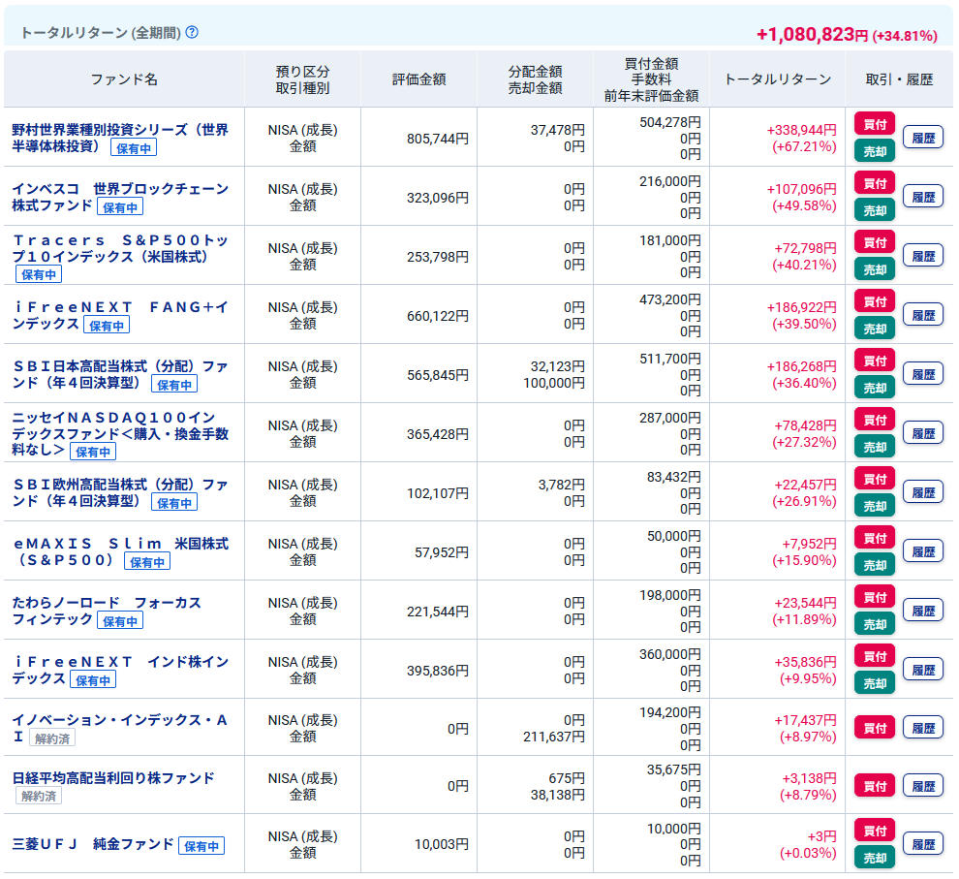Click 買付 for 三菱UFJ 純金ファンド
The image size is (959, 879).
click(875, 831)
